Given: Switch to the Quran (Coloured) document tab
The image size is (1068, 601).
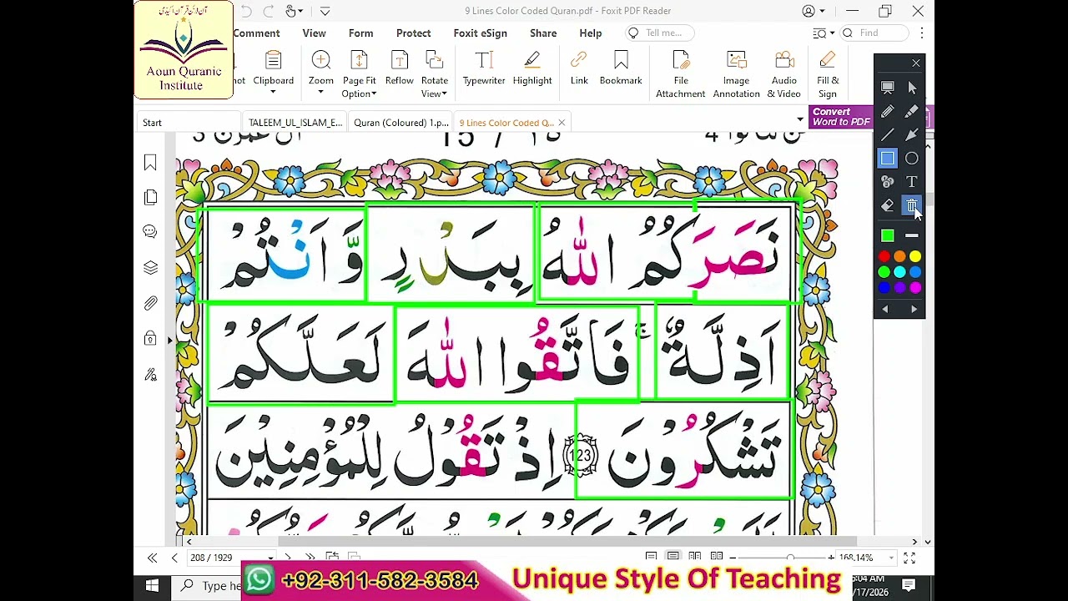Looking at the screenshot, I should point(400,123).
